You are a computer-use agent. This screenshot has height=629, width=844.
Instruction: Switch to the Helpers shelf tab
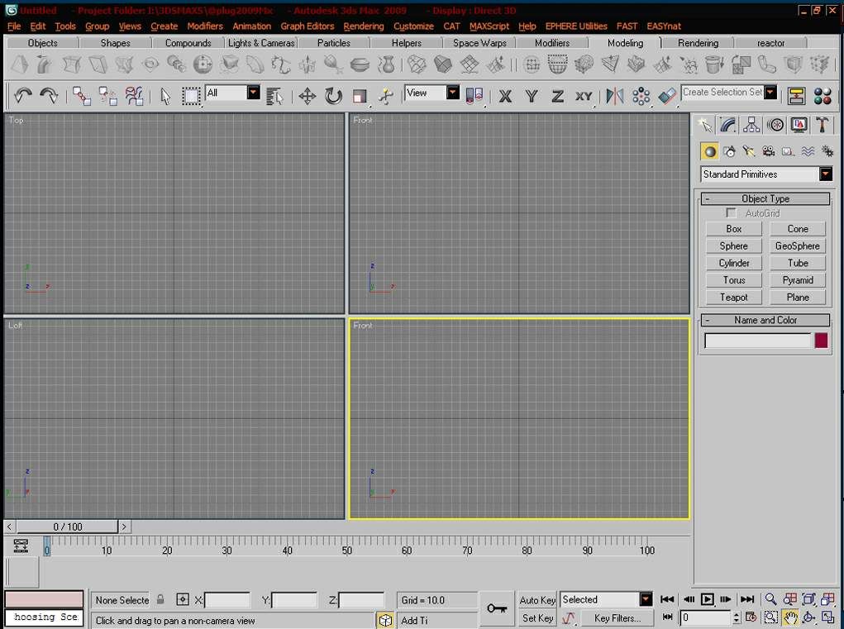coord(407,43)
